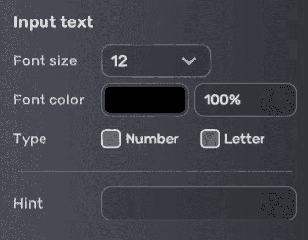Click the chevron arrow beside 12
The width and height of the screenshot is (308, 240).
(x=188, y=61)
